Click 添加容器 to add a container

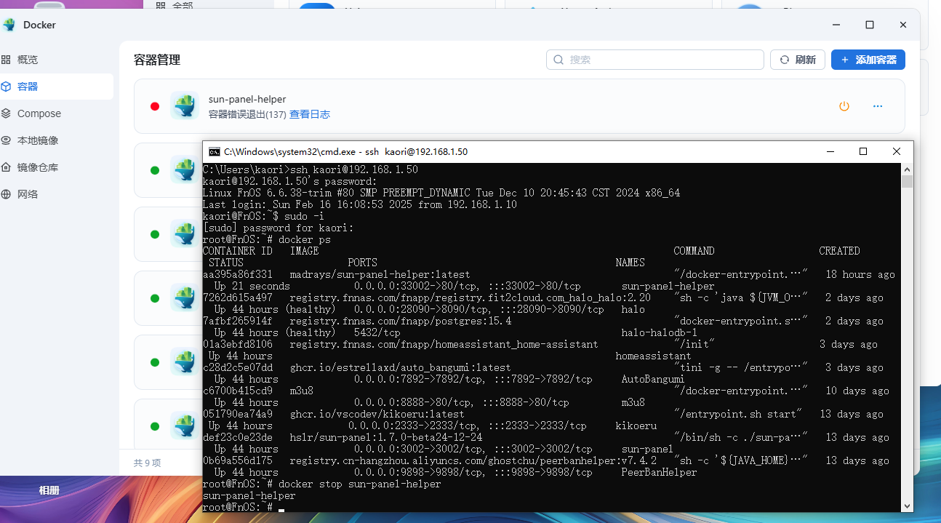(x=868, y=60)
